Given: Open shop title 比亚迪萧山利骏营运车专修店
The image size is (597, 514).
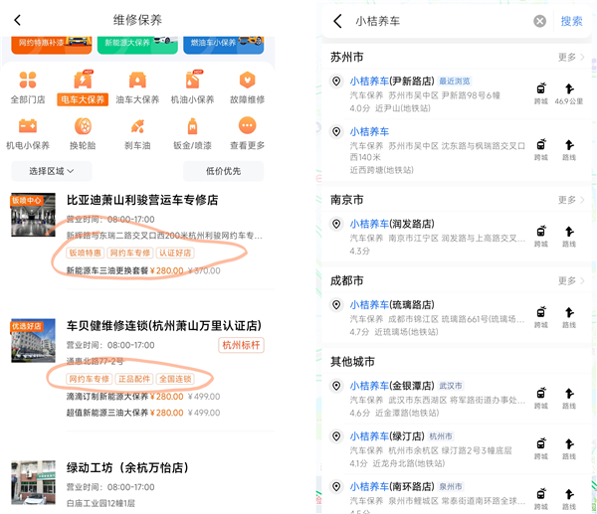Looking at the screenshot, I should pos(142,200).
